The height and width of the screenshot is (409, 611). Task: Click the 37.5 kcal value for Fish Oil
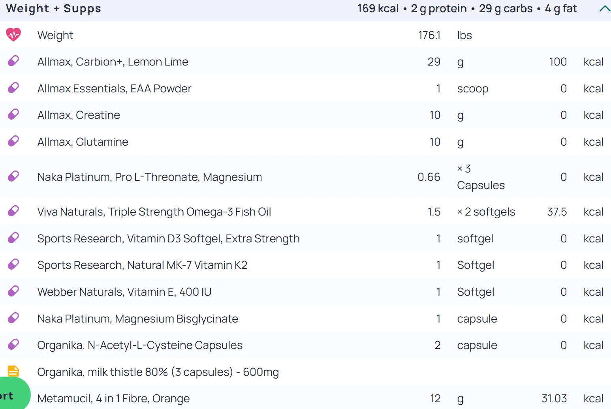[557, 212]
